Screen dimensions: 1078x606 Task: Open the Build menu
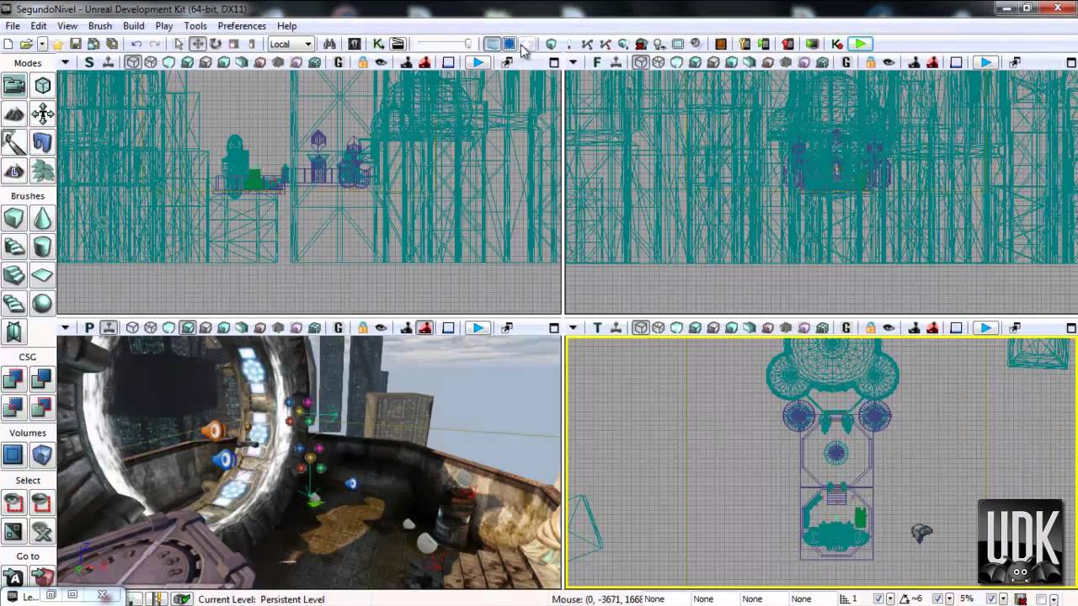[x=134, y=26]
